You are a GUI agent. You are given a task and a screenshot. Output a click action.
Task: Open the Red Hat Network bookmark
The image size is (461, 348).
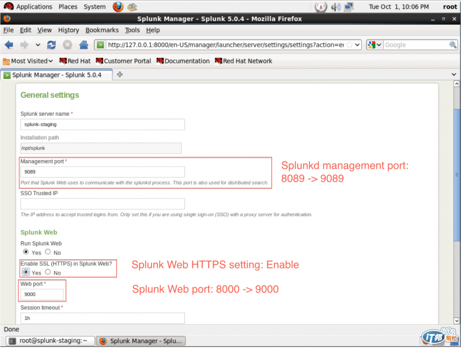(x=243, y=61)
